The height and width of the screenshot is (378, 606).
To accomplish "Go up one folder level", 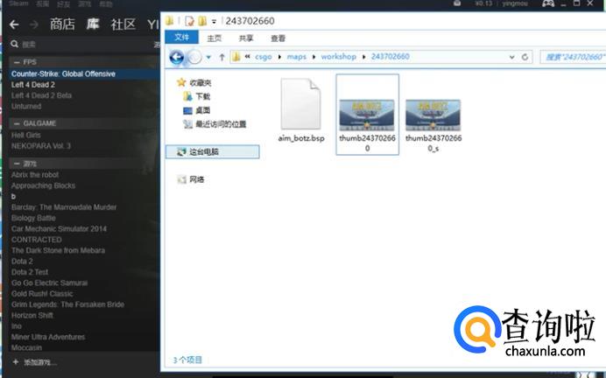I will click(x=222, y=58).
